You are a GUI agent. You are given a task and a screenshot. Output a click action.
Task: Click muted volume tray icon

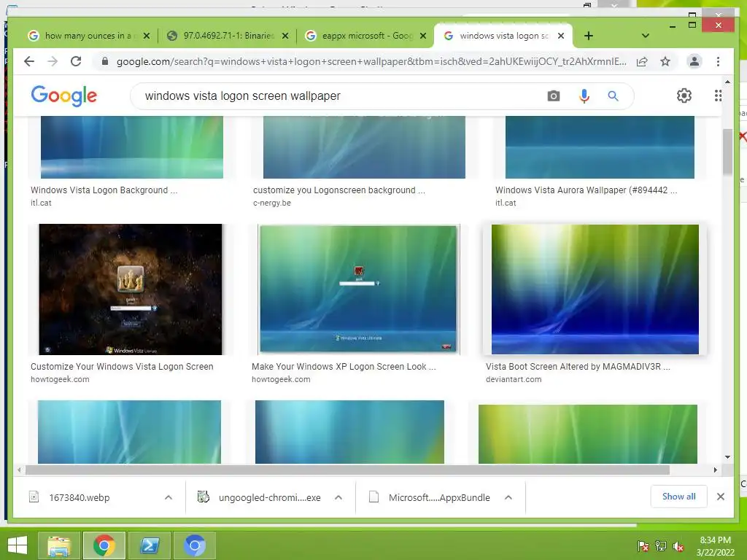pos(678,546)
